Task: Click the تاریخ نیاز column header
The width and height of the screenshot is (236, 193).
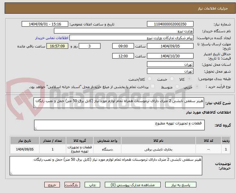Action: coord(25,141)
